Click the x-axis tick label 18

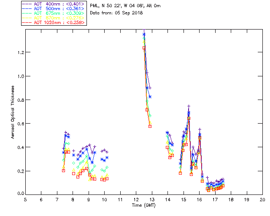click(231, 200)
